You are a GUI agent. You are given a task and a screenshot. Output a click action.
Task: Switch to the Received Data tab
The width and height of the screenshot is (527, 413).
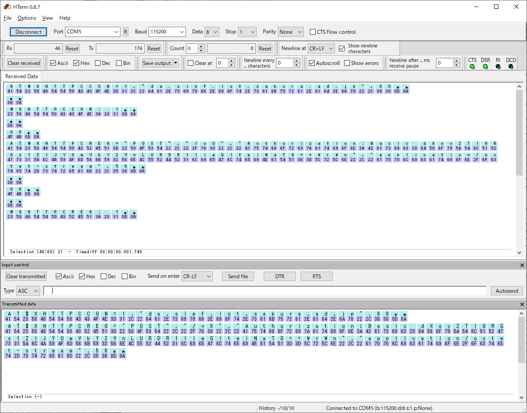coord(22,76)
